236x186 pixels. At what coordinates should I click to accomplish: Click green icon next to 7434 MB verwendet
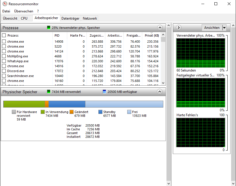click(x=49, y=91)
